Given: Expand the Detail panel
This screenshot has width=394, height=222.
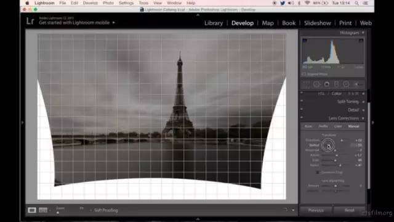Looking at the screenshot, I should pyautogui.click(x=363, y=110).
